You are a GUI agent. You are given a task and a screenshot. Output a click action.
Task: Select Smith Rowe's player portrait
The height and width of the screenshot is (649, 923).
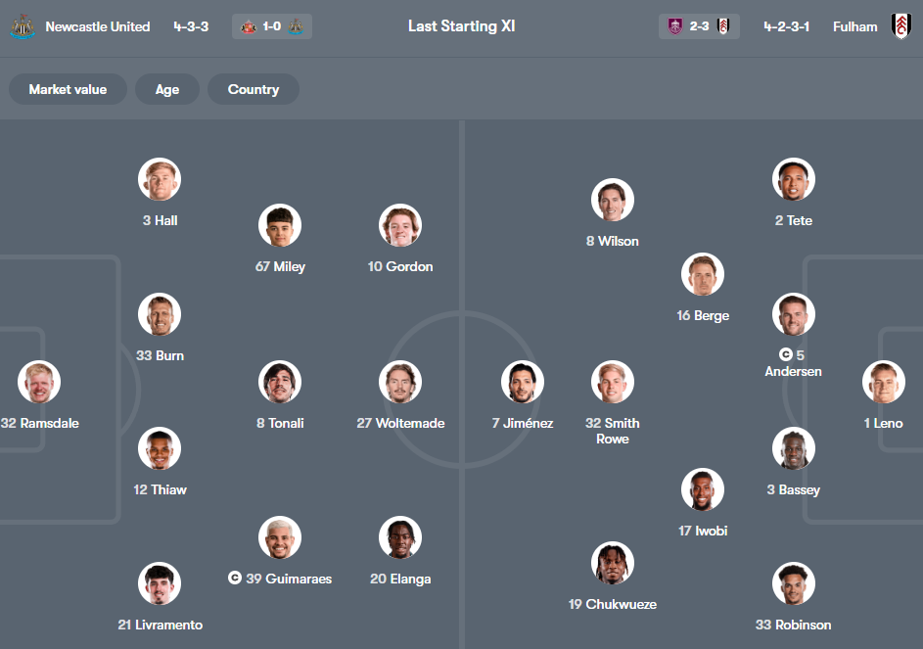click(612, 382)
